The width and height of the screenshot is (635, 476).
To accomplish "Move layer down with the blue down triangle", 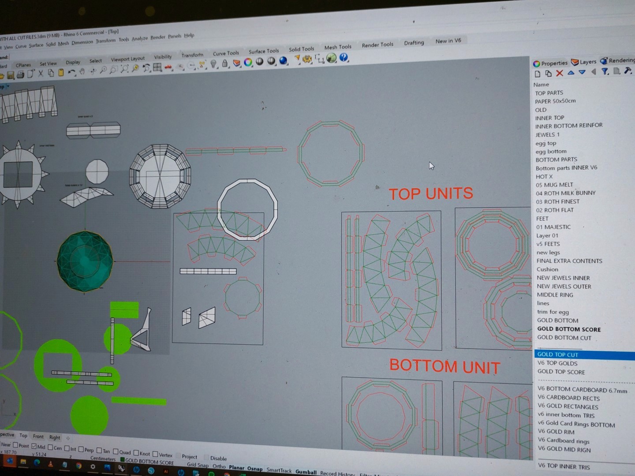I will coord(582,72).
